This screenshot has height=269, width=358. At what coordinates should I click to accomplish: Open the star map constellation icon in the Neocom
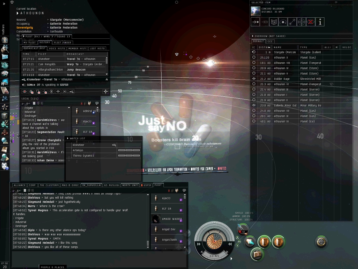click(x=4, y=99)
